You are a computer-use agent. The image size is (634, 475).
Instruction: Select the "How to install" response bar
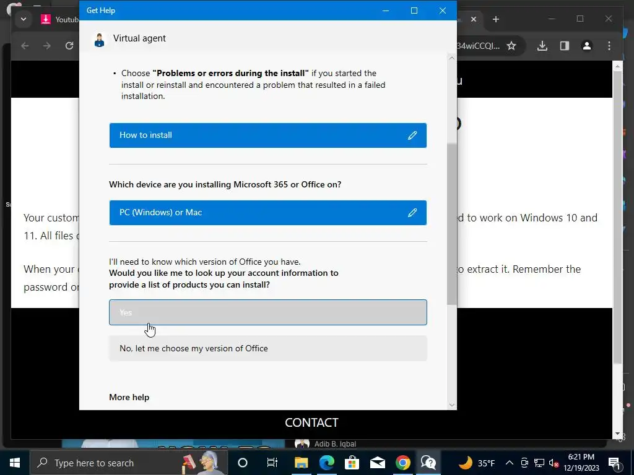pyautogui.click(x=267, y=135)
